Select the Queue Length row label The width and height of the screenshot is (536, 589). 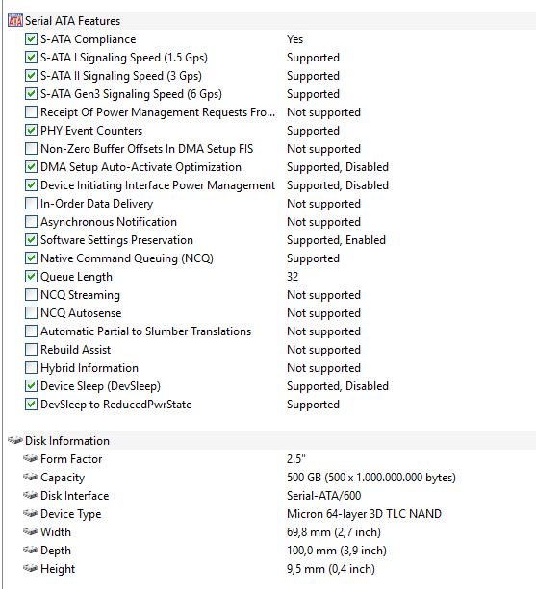[x=76, y=277]
